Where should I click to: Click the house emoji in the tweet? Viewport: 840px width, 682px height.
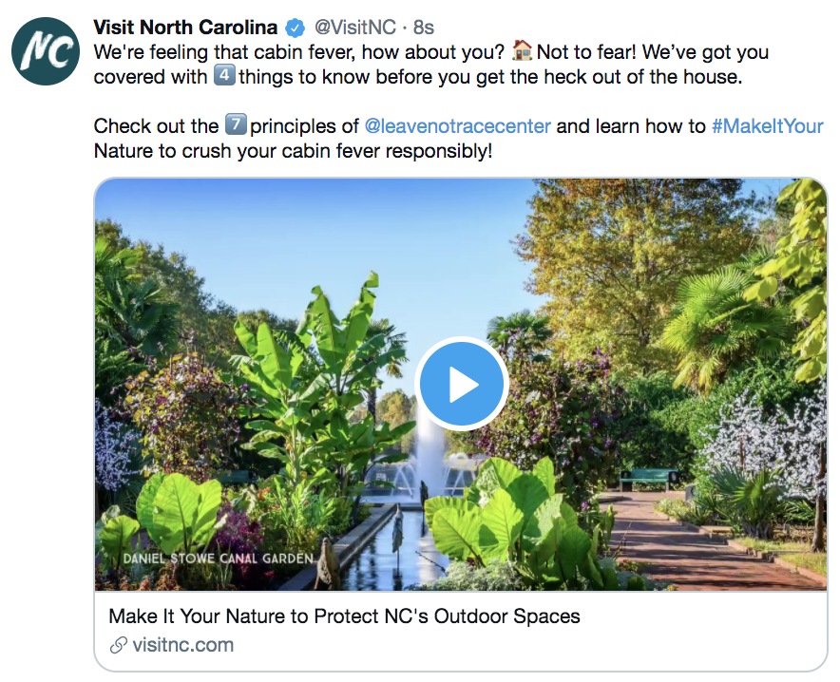coord(523,52)
